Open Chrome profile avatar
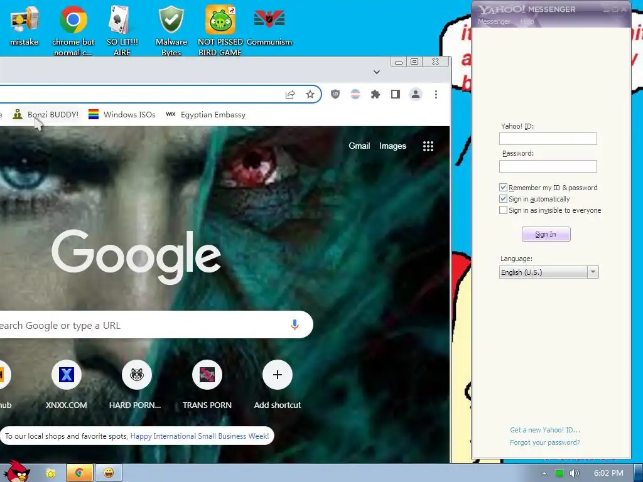This screenshot has width=643, height=482. pyautogui.click(x=416, y=95)
